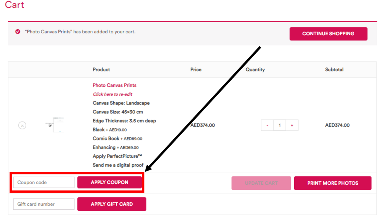Click the Quantity column header

pos(255,70)
